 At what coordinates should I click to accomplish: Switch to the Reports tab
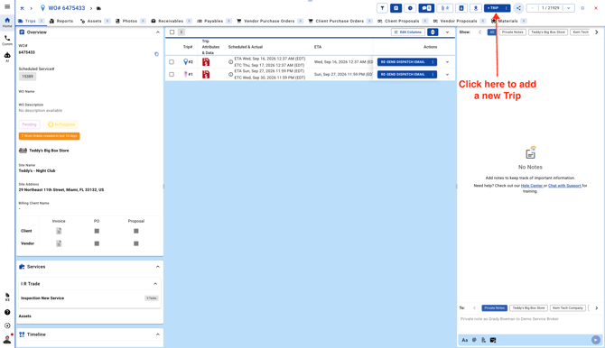[x=61, y=22]
